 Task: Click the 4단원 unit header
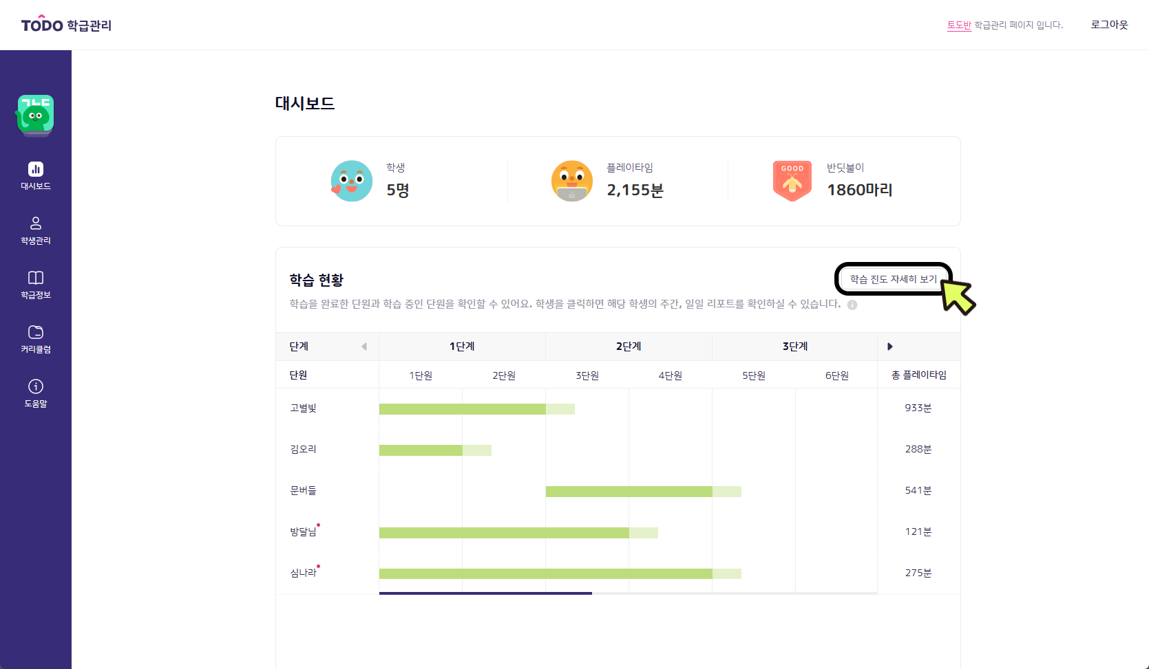coord(671,375)
